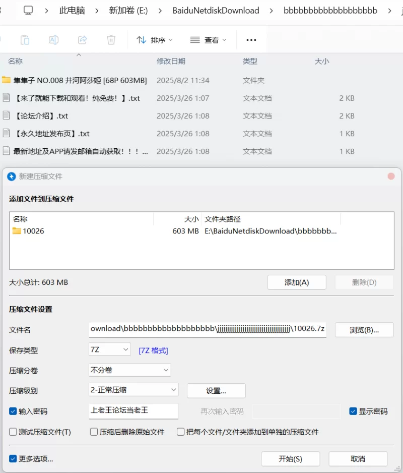Open the 压缩级别 2-正常压缩 dropdown
Viewport: 403px width, 473px height.
(x=133, y=390)
